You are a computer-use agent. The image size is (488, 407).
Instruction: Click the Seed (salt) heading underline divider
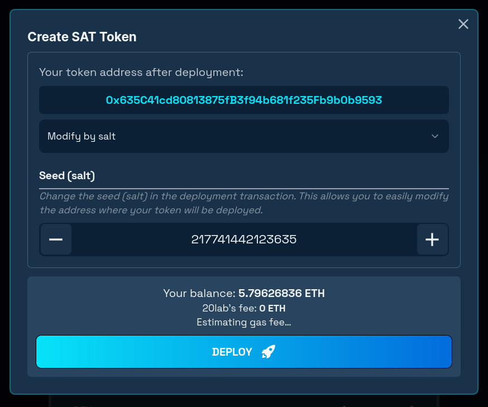coord(244,189)
